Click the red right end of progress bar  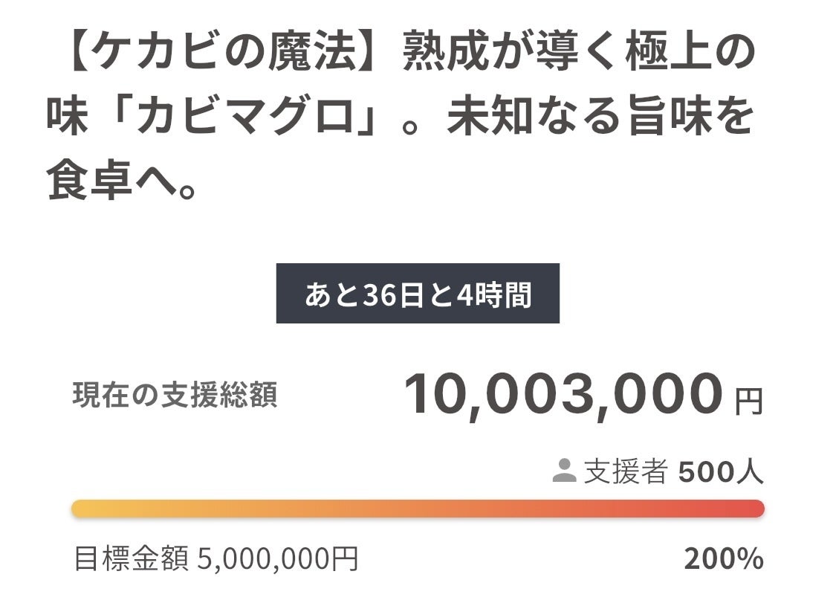point(754,509)
